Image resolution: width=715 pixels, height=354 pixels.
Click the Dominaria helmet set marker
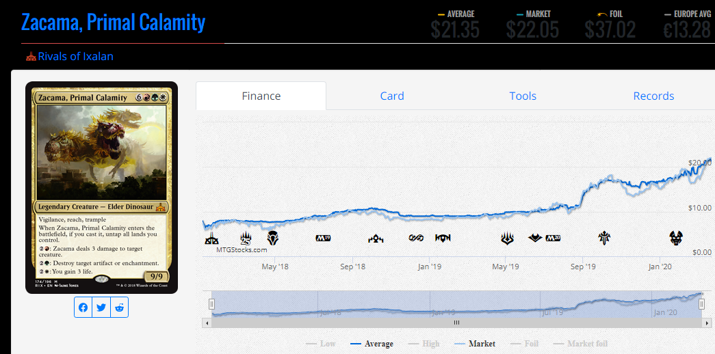coord(273,237)
